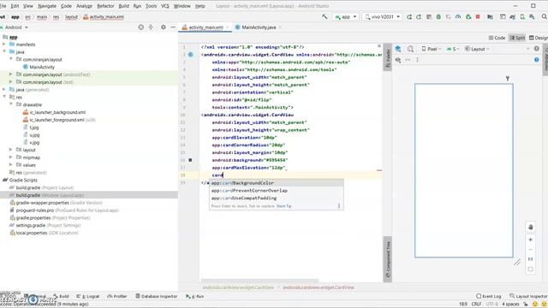Switch to the Split view mode
The width and height of the screenshot is (548, 308).
(x=517, y=38)
